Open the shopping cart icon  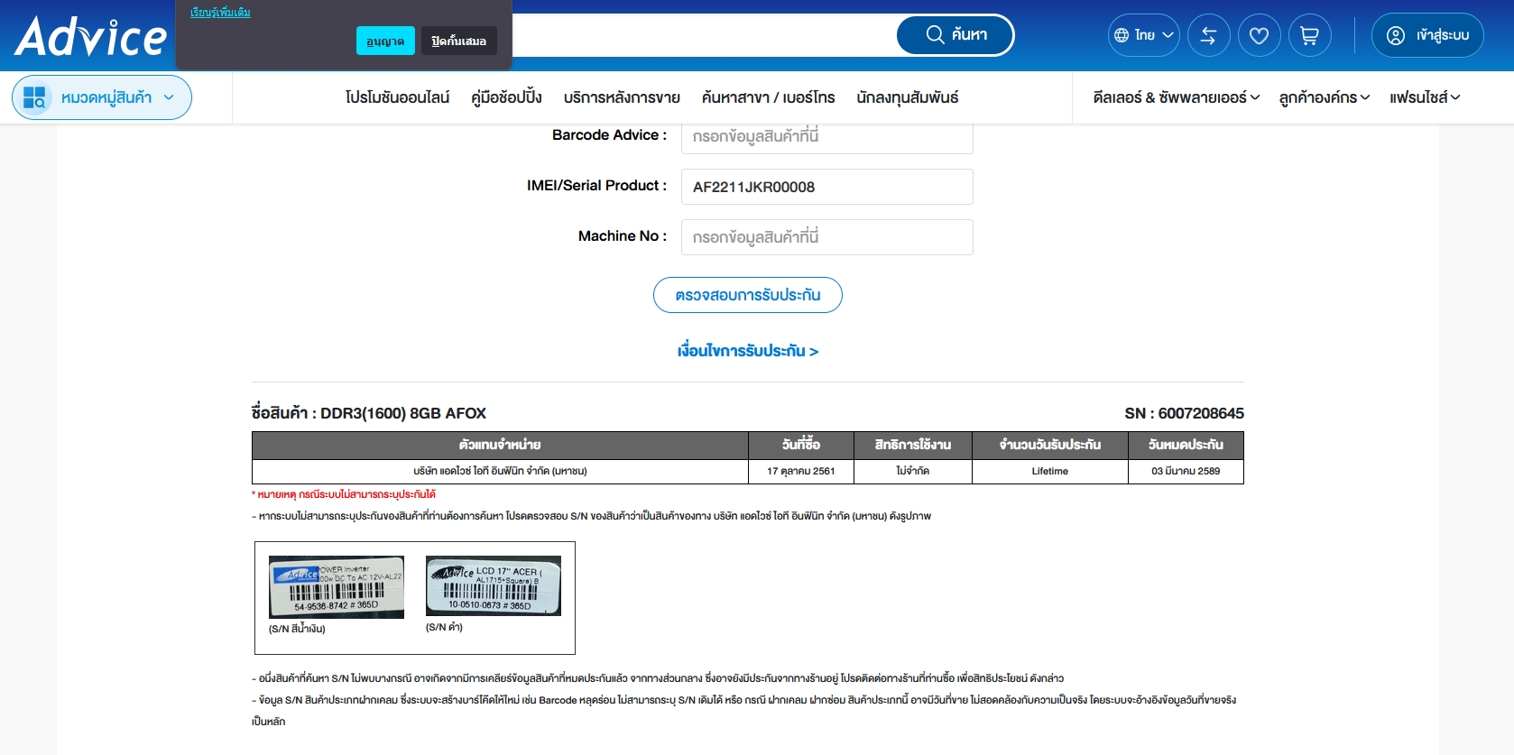pos(1309,36)
